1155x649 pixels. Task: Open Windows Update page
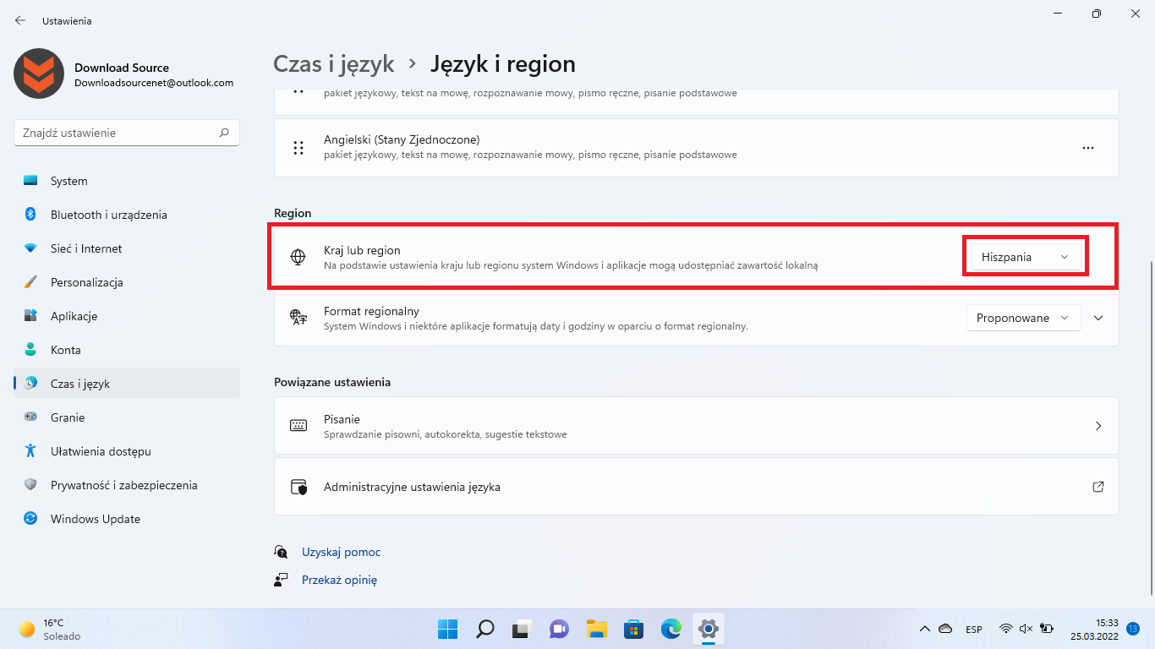(127, 519)
